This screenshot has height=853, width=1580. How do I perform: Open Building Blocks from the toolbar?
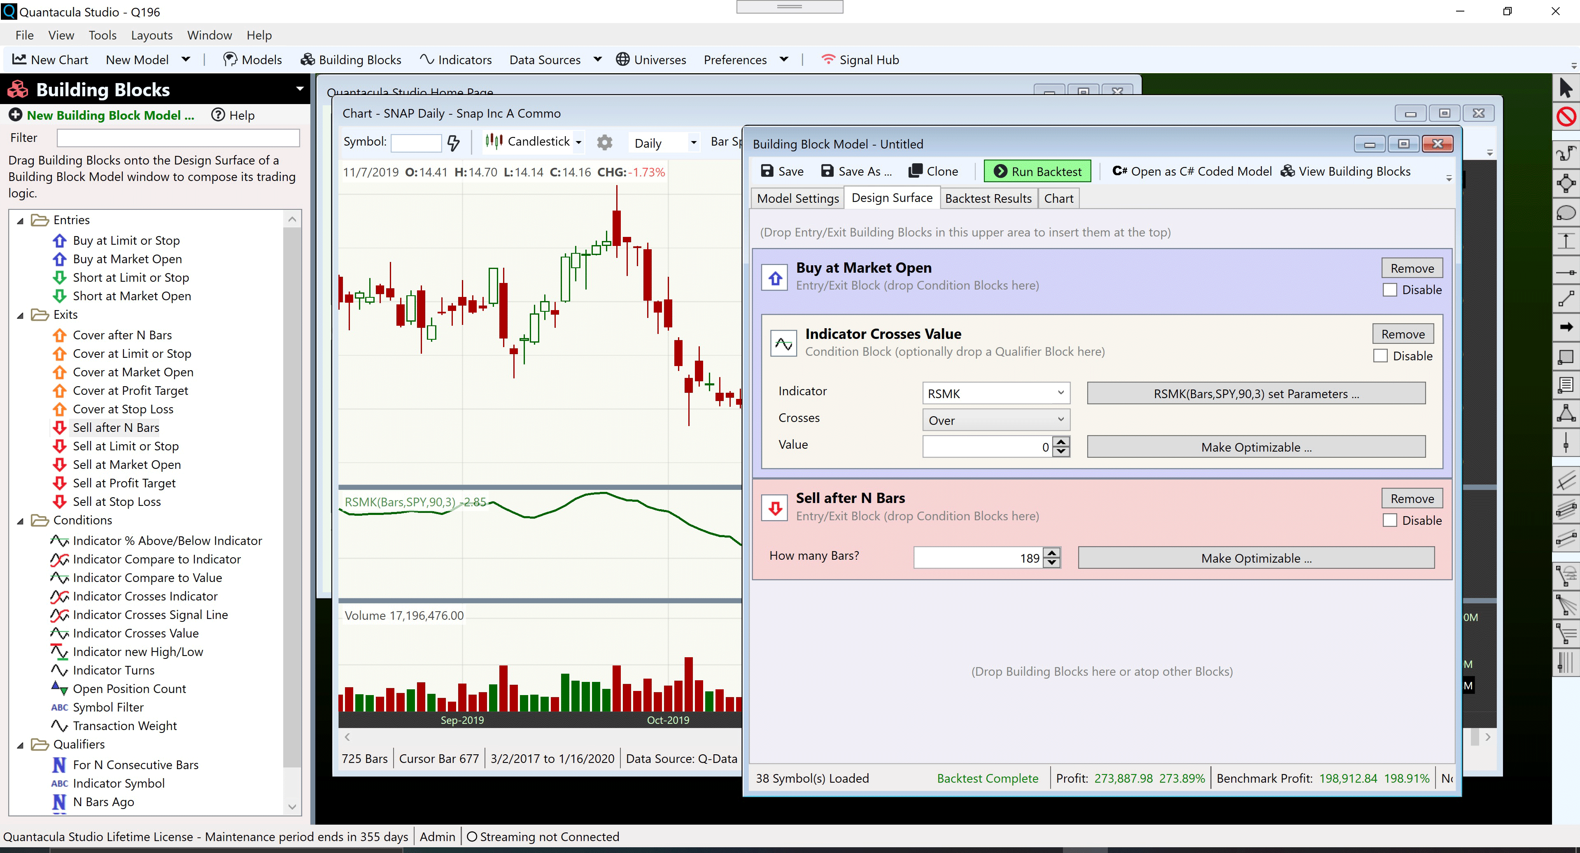[x=351, y=60]
